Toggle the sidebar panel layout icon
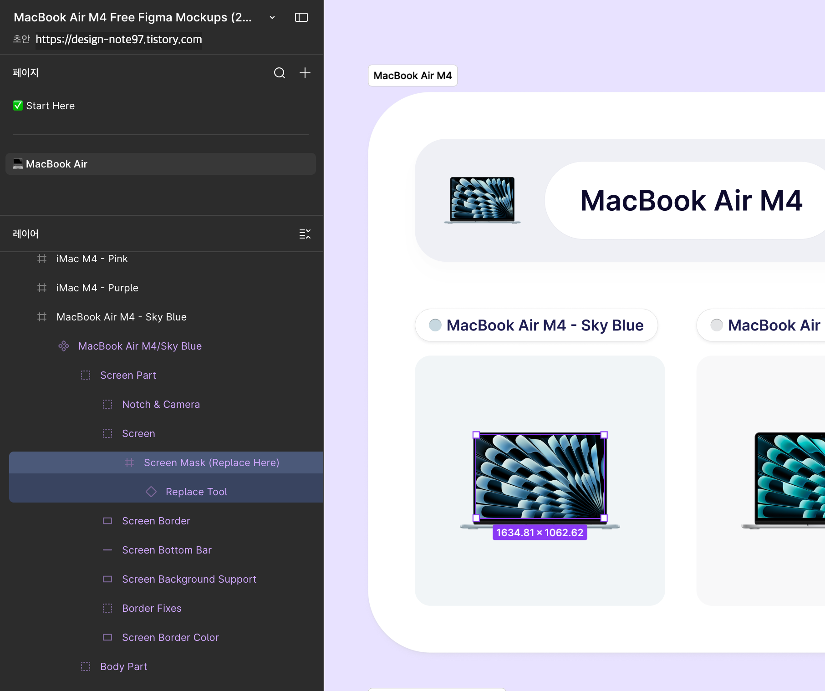This screenshot has width=825, height=691. click(301, 17)
